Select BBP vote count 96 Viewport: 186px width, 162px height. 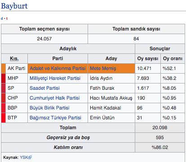click(140, 108)
